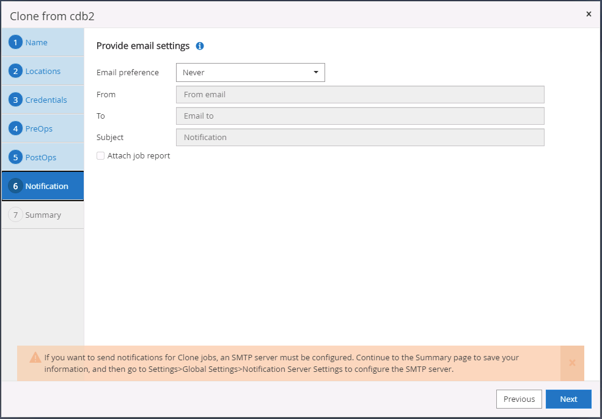Enable the Attach job report checkbox
This screenshot has width=602, height=419.
(101, 156)
